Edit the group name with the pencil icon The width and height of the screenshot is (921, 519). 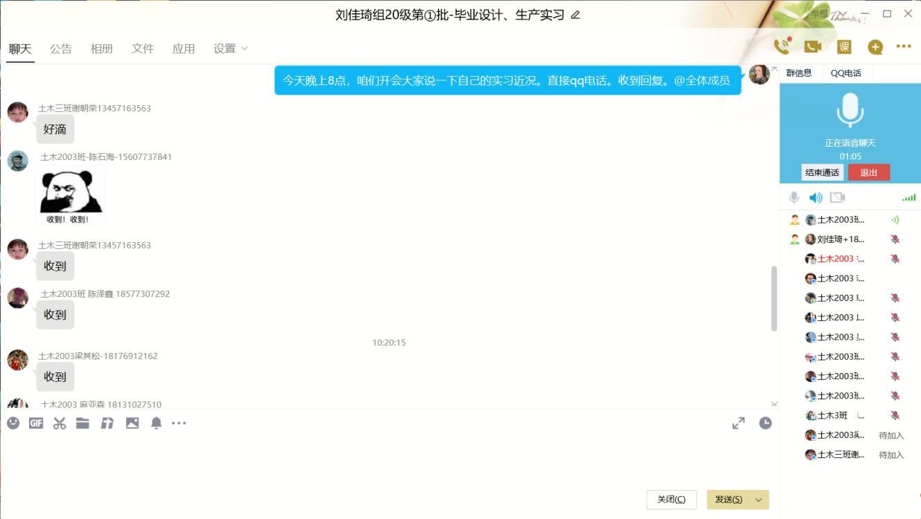(x=574, y=15)
